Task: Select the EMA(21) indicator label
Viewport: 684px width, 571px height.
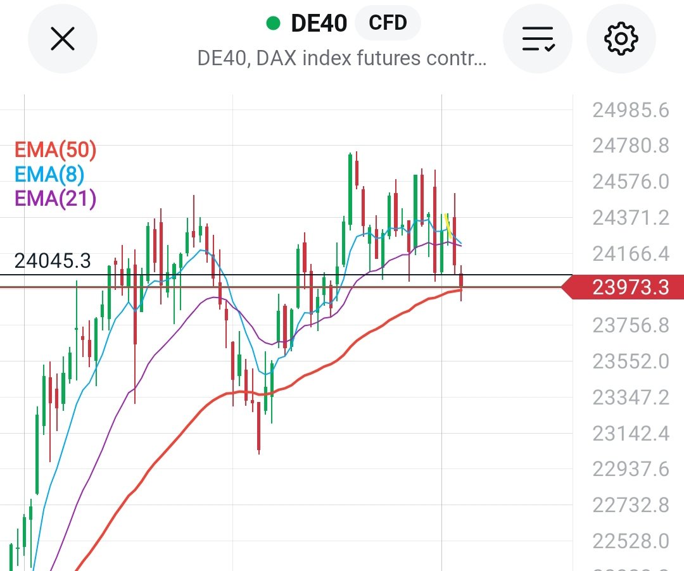Action: tap(55, 198)
